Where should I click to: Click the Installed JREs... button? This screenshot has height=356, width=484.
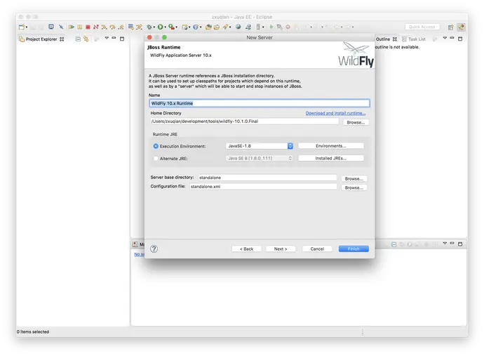pyautogui.click(x=331, y=158)
